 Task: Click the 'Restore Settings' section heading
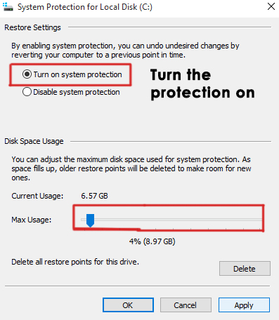point(32,27)
